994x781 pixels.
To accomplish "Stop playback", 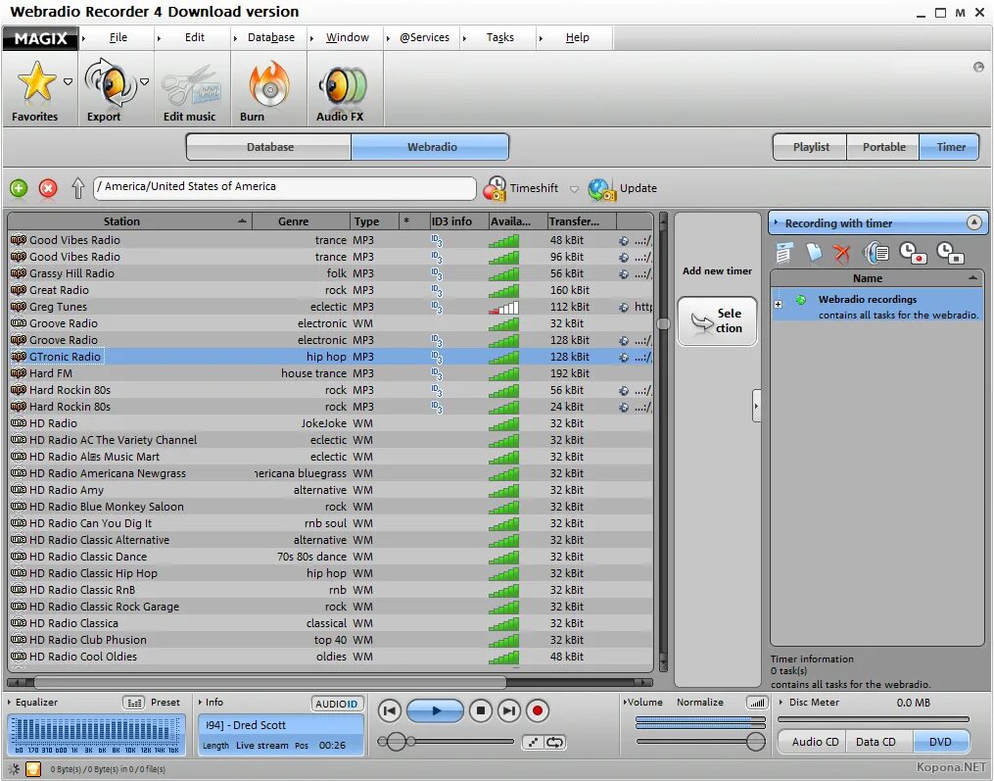I will [481, 710].
